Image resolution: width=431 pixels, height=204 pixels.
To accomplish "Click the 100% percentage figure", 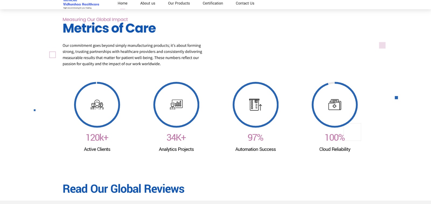I will [335, 137].
